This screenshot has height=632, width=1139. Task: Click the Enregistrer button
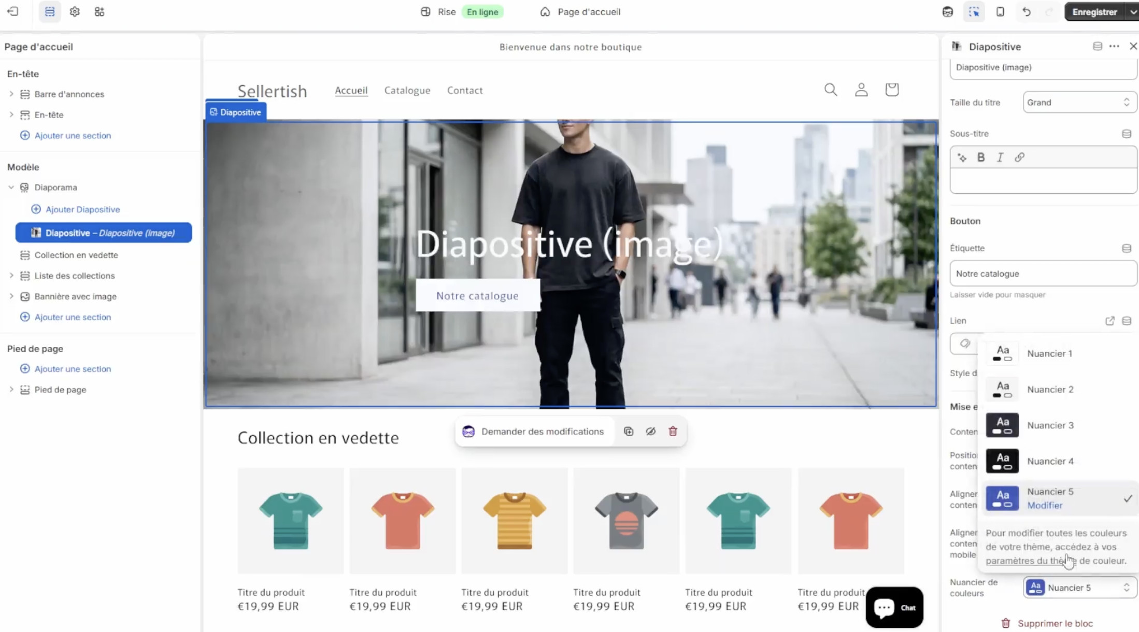point(1094,12)
